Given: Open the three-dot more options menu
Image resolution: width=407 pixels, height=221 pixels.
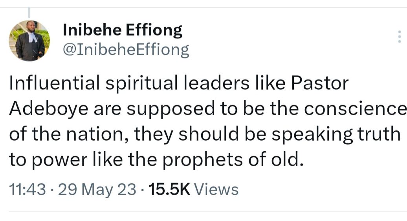Looking at the screenshot, I should point(399,36).
